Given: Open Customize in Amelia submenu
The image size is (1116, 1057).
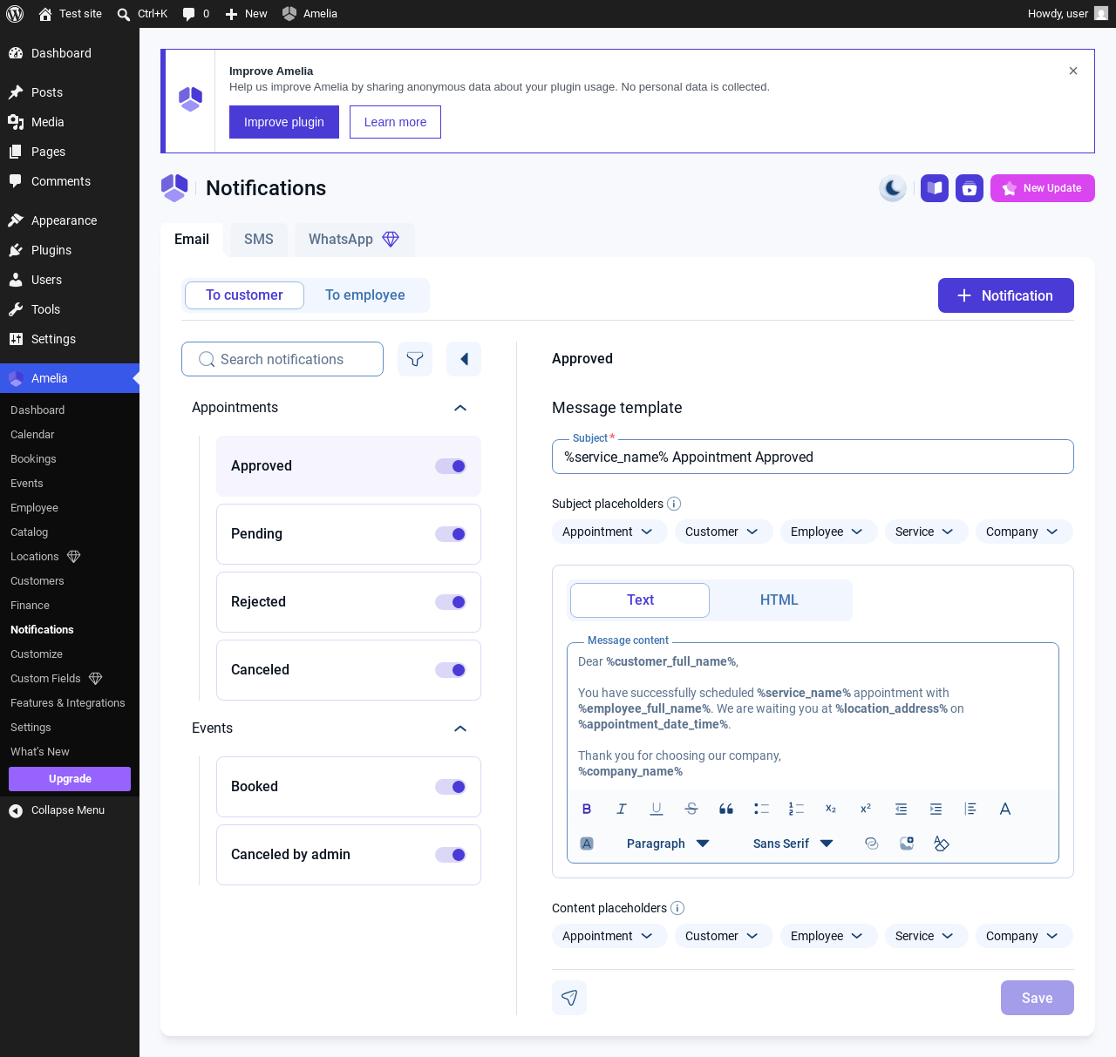Looking at the screenshot, I should tap(37, 654).
